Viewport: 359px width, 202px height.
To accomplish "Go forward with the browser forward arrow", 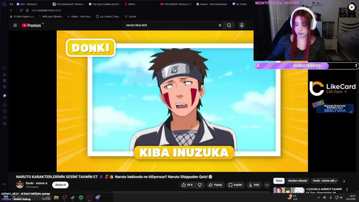I will [x=16, y=10].
